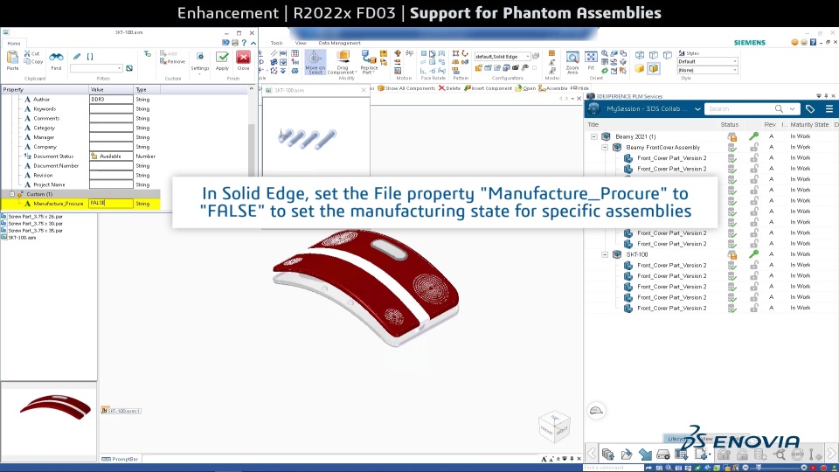Click green key status for Beamy 2021
839x472 pixels.
point(754,136)
